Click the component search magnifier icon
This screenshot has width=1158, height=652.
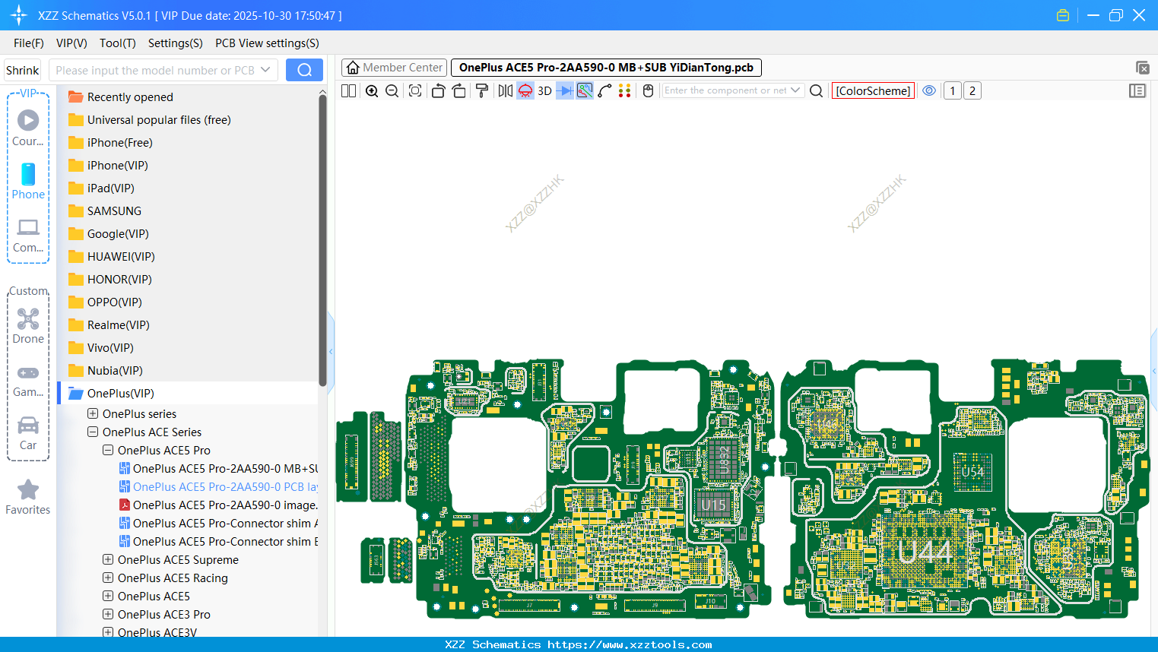817,90
